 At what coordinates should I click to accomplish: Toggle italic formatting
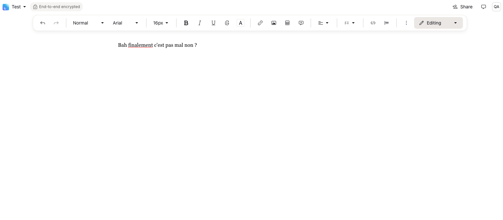199,23
